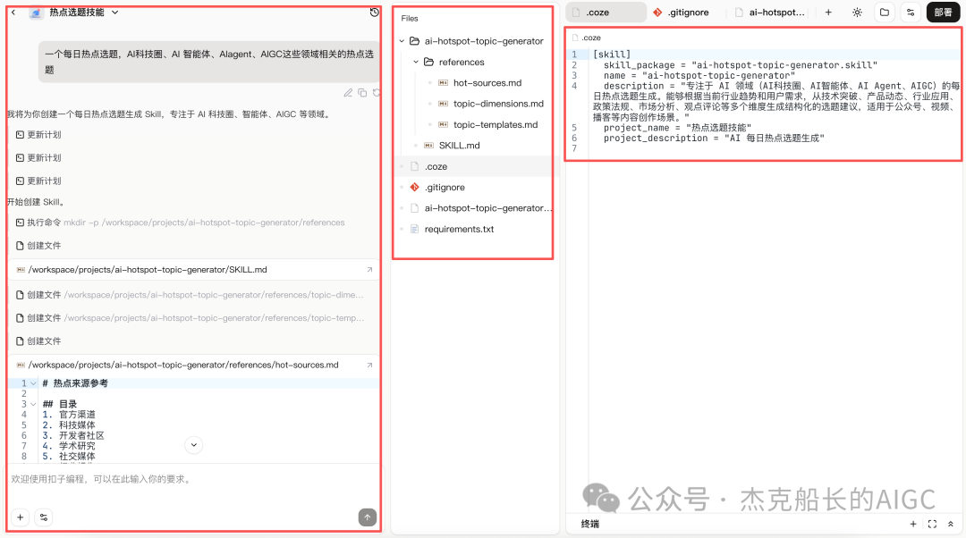Open requirements.txt in the file tree

pyautogui.click(x=459, y=230)
